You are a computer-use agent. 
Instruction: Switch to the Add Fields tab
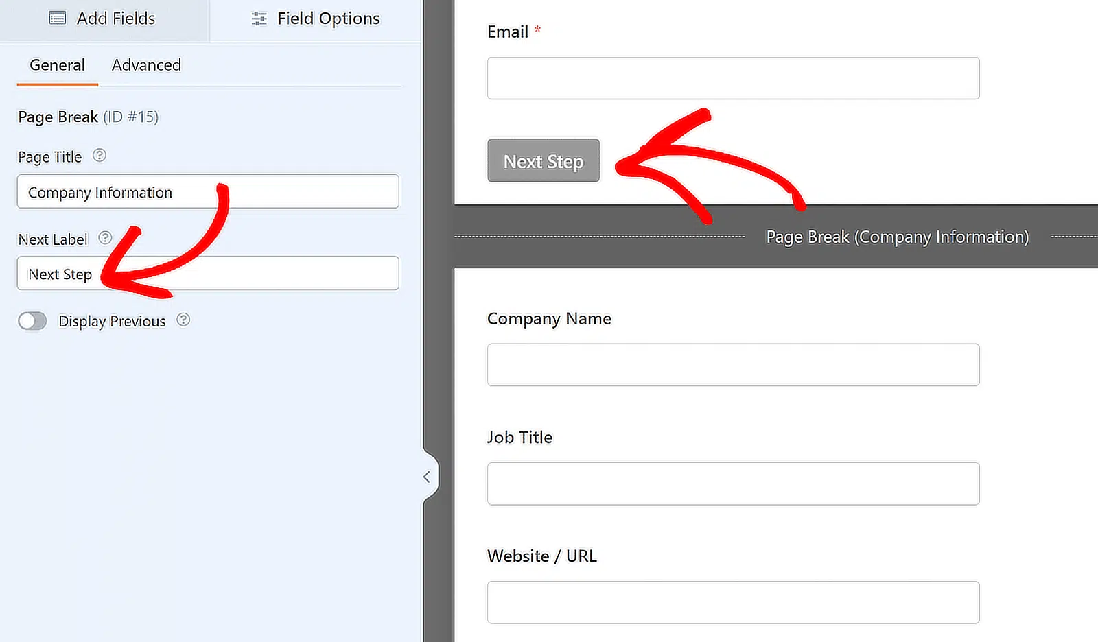click(104, 19)
